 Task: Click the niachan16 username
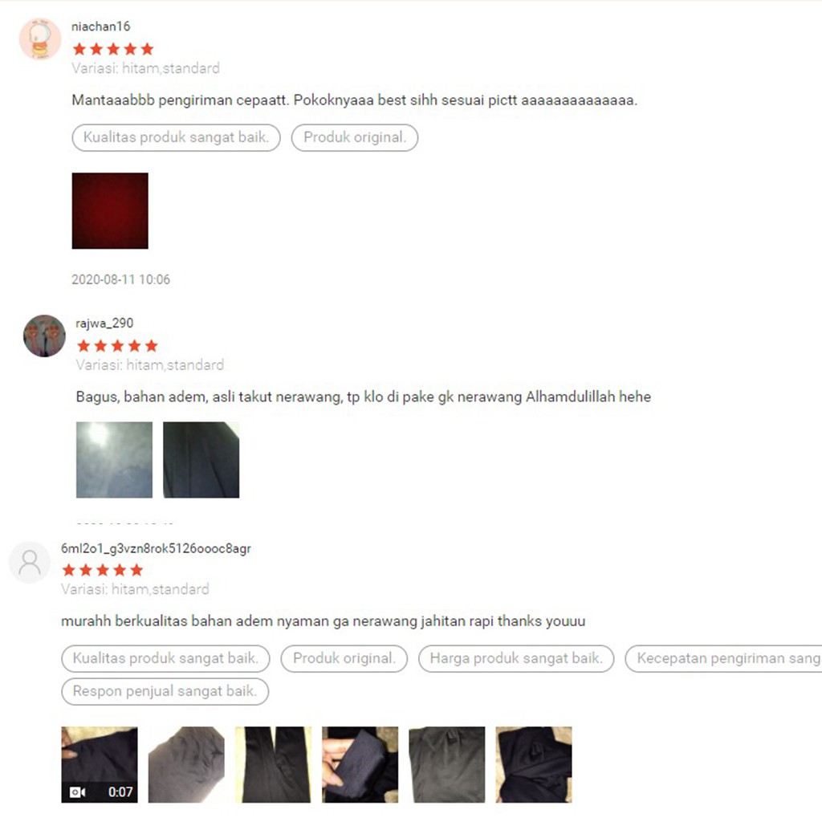click(100, 26)
